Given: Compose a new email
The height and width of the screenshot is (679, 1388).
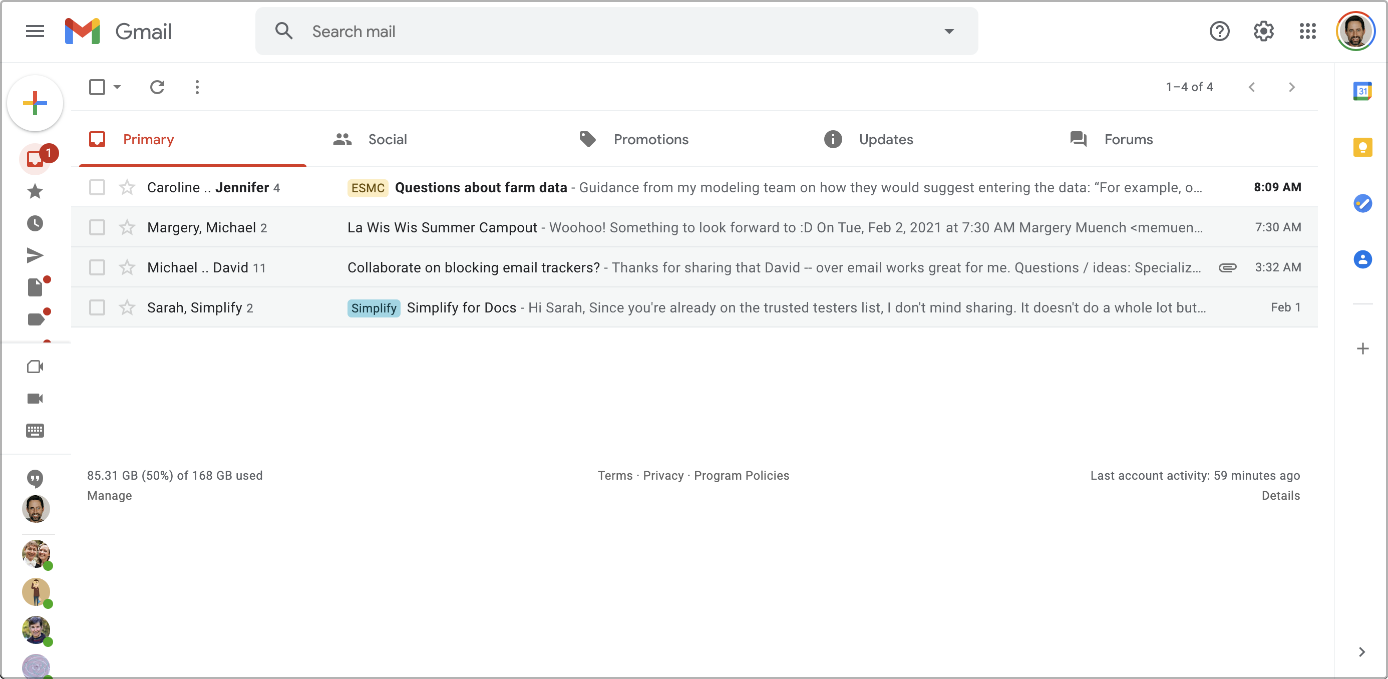Looking at the screenshot, I should click(x=35, y=102).
